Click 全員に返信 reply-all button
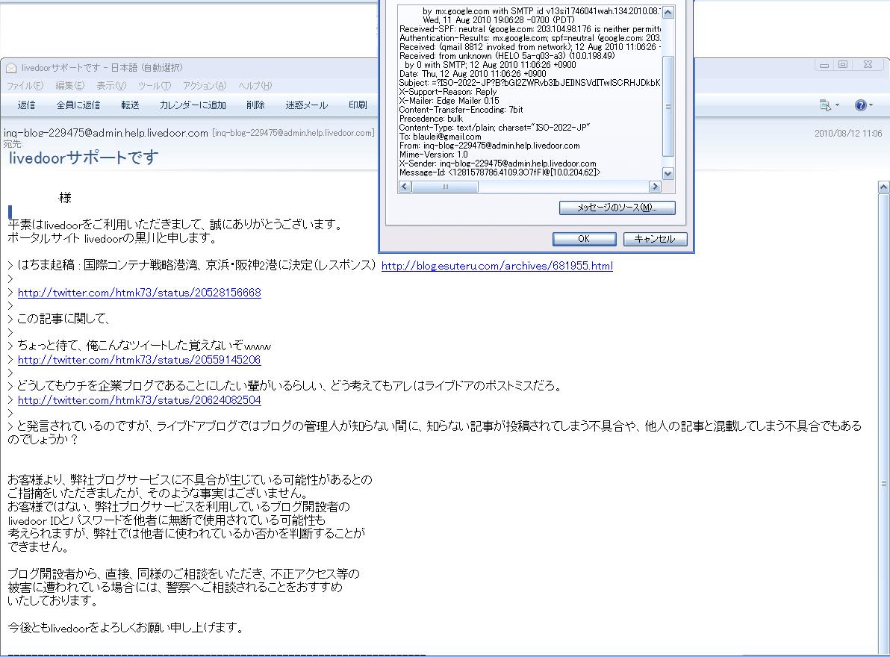This screenshot has height=657, width=890. (78, 105)
